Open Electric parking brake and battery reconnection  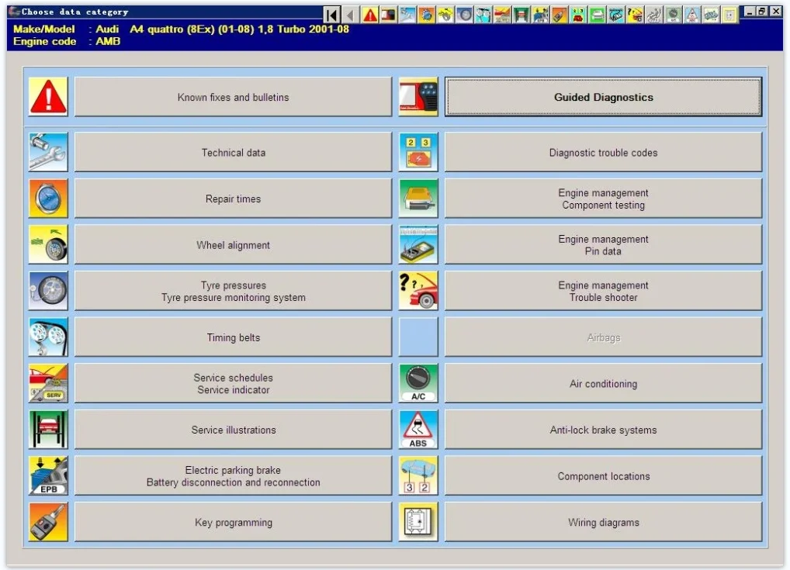pos(234,476)
